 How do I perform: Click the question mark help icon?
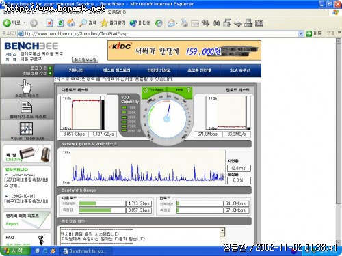tap(188, 90)
